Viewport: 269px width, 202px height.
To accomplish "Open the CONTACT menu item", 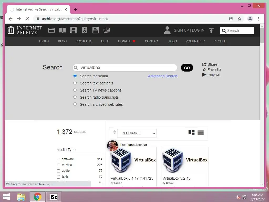I will (152, 41).
